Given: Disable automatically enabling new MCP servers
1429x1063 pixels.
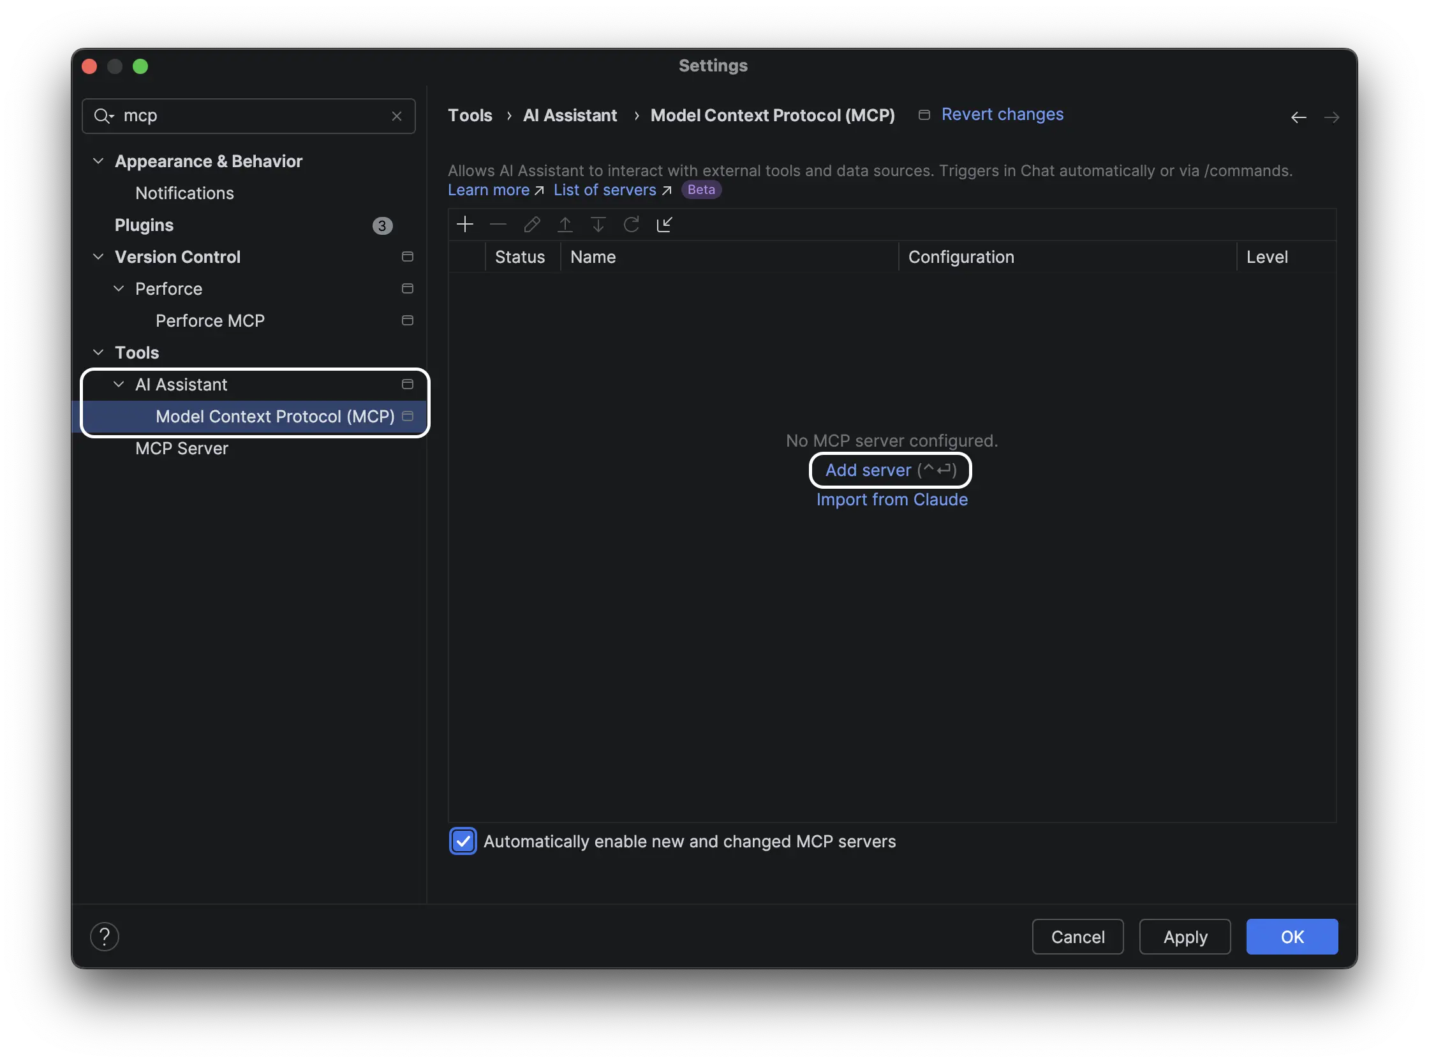Looking at the screenshot, I should [x=463, y=841].
